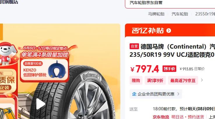
Task: Click the 京东物流 delivery link
Action: tap(161, 117)
